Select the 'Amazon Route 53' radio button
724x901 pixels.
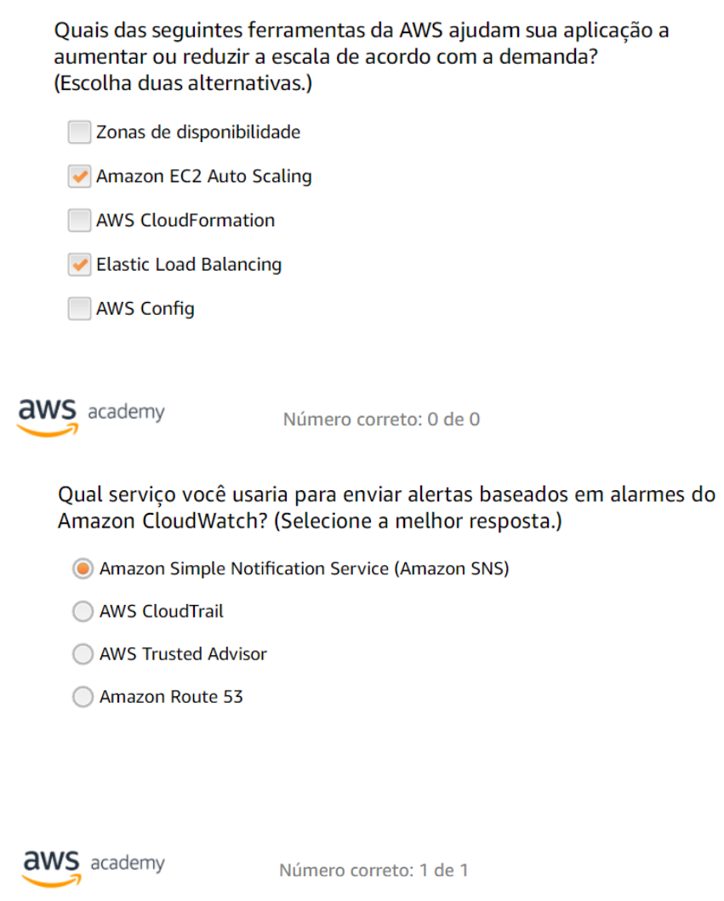pos(83,698)
